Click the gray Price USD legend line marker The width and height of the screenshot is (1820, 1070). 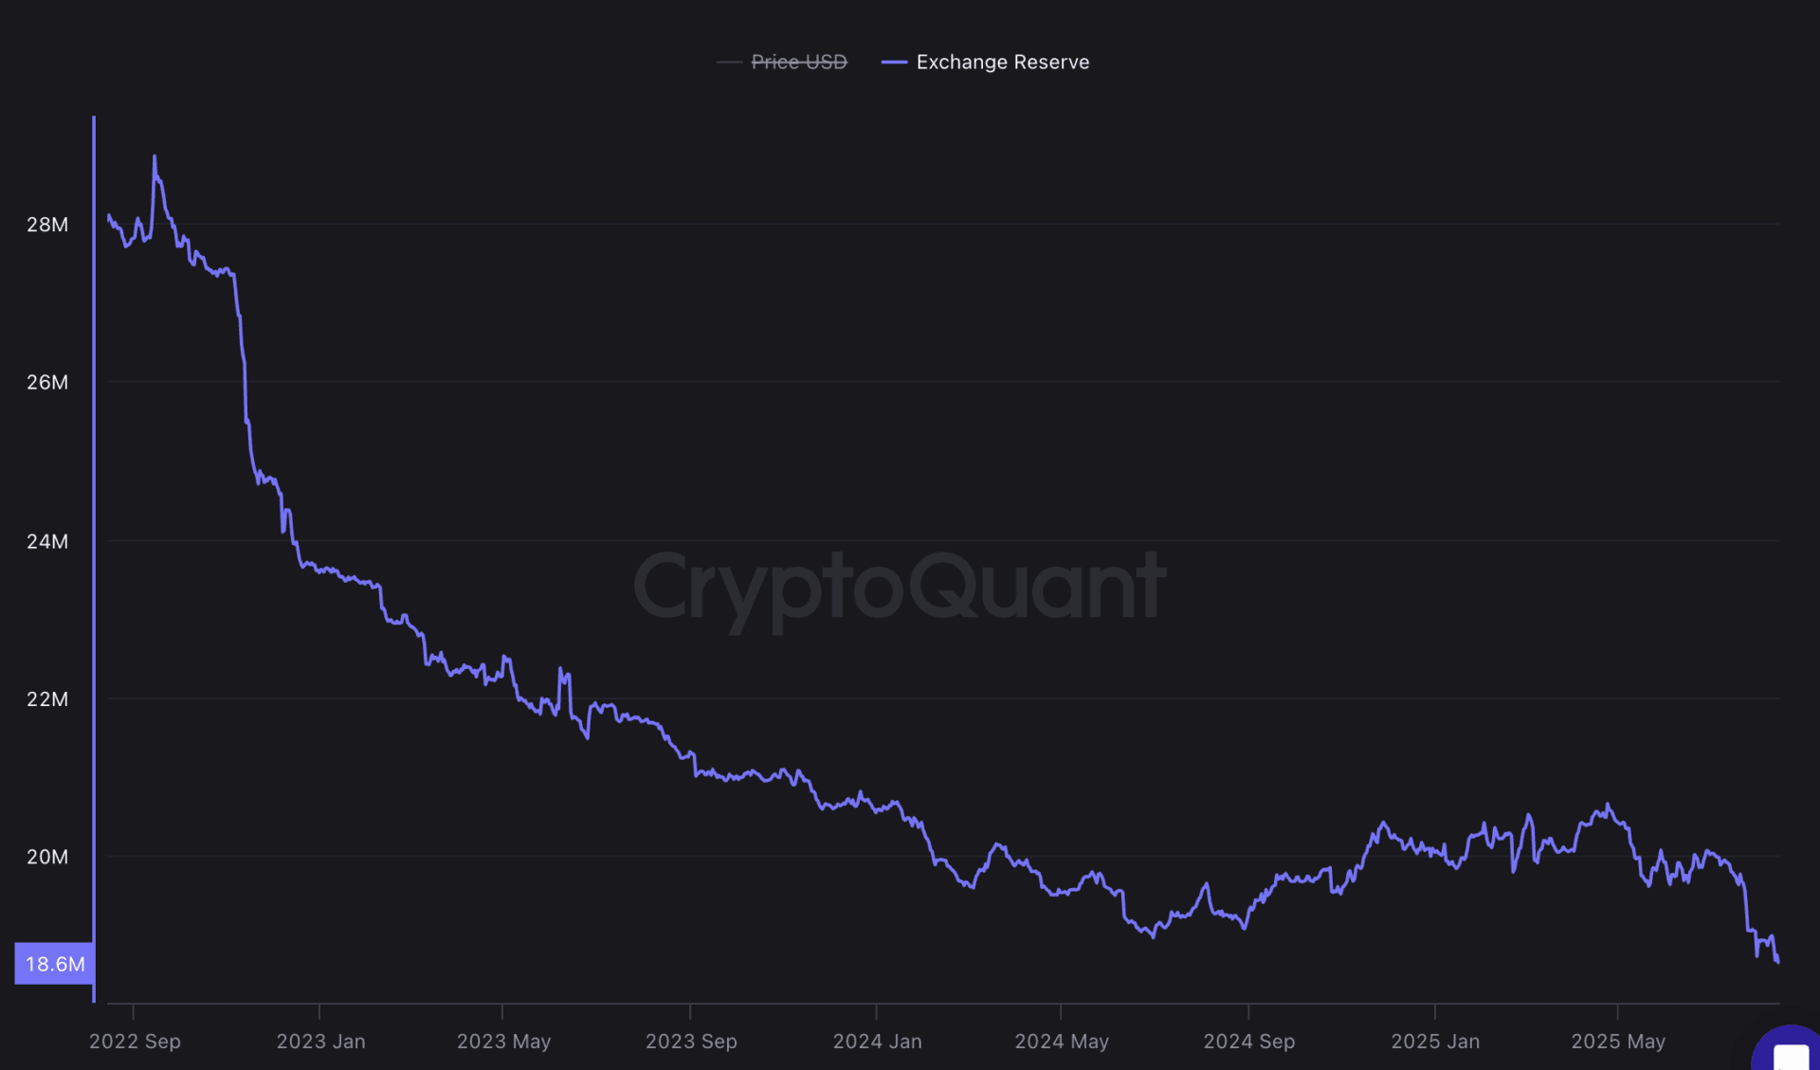[x=729, y=63]
